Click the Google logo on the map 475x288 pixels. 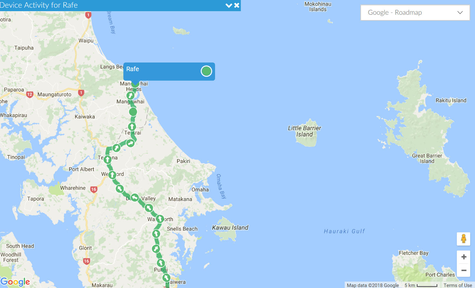pos(15,282)
